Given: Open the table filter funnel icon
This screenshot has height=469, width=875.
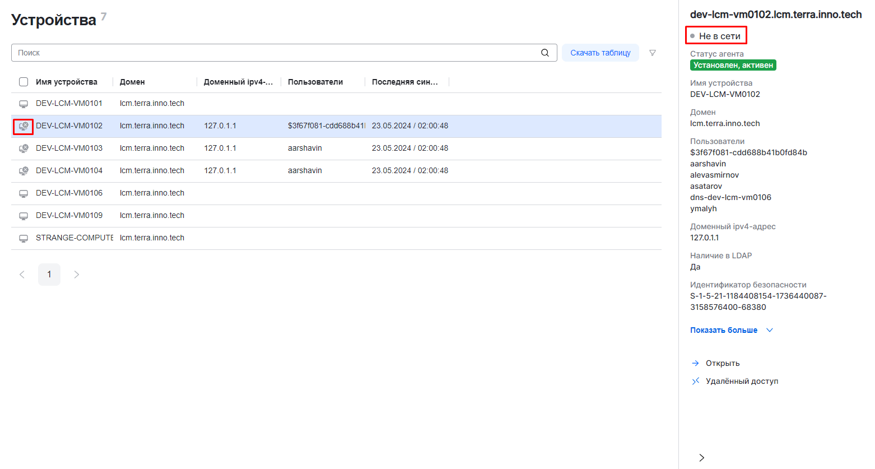Looking at the screenshot, I should coord(652,53).
